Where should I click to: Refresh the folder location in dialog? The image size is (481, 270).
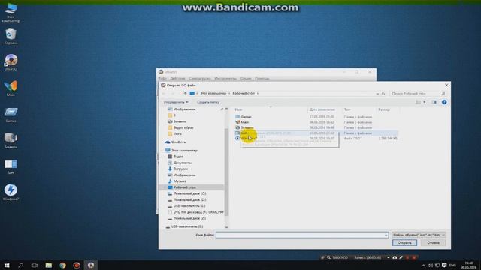click(383, 94)
